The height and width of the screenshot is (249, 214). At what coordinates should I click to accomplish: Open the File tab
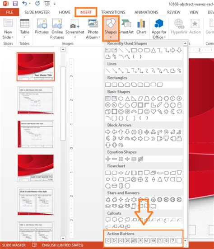(x=9, y=12)
